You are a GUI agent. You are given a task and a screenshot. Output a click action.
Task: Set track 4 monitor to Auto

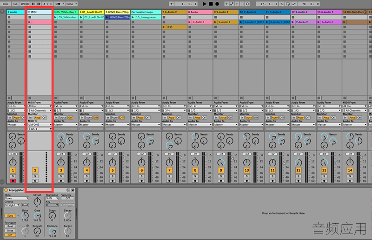click(89, 118)
